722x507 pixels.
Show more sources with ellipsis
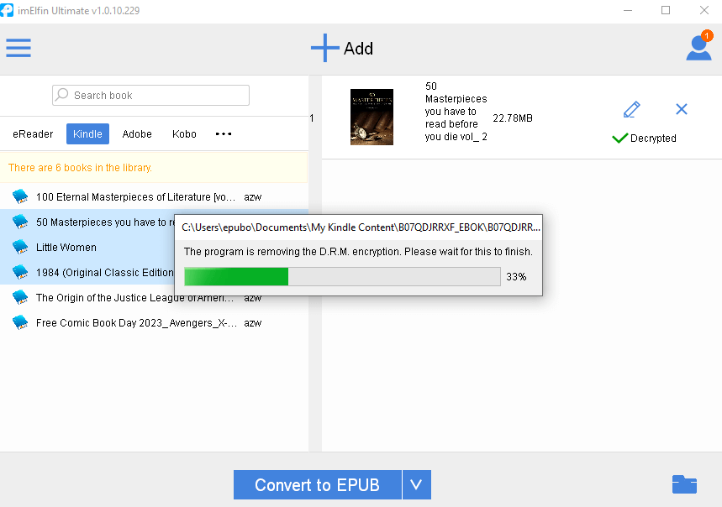224,133
